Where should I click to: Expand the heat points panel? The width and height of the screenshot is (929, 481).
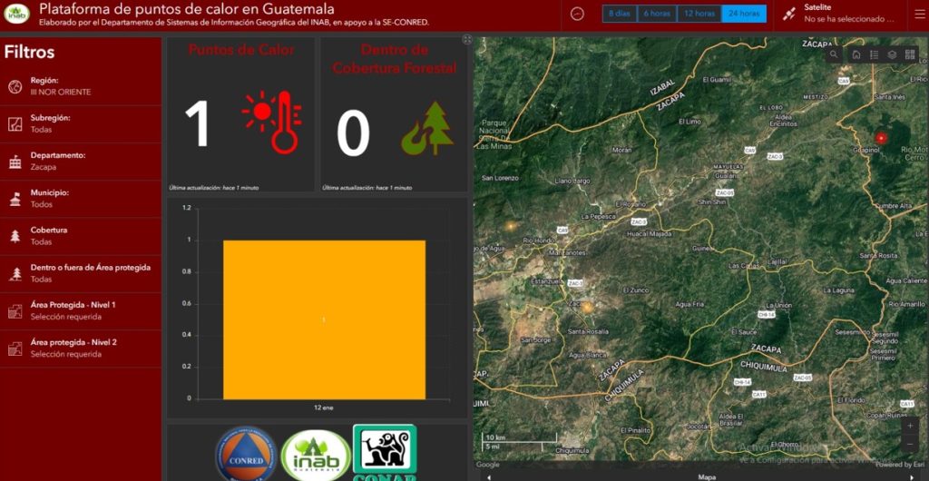point(466,40)
